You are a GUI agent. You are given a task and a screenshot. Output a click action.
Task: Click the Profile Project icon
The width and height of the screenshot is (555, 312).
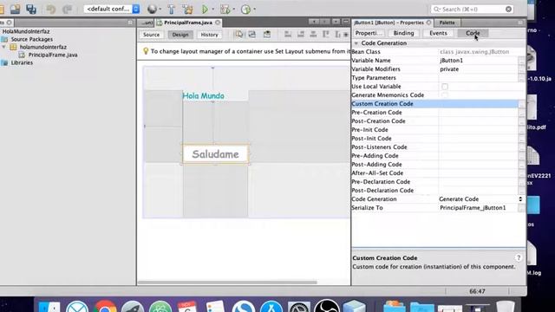point(245,10)
